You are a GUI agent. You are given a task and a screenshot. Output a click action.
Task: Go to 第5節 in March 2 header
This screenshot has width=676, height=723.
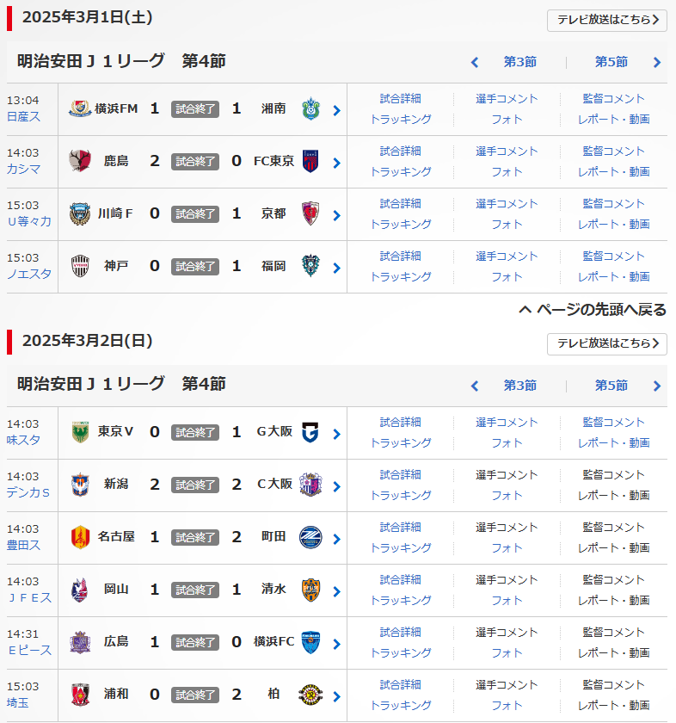(x=611, y=386)
